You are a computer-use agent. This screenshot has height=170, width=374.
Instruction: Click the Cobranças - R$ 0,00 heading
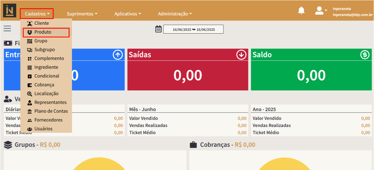(x=228, y=145)
